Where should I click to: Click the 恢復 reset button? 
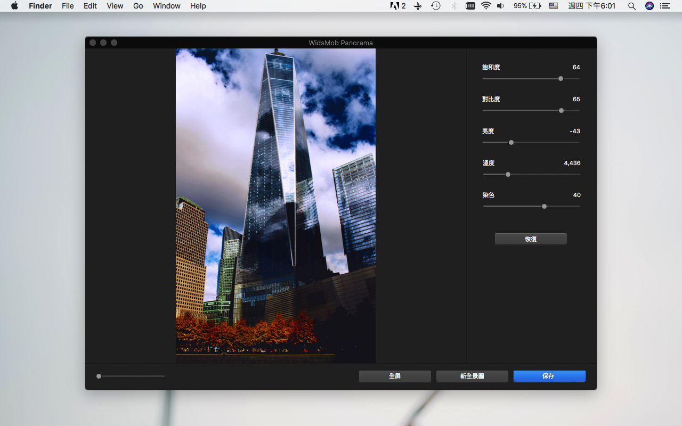531,239
